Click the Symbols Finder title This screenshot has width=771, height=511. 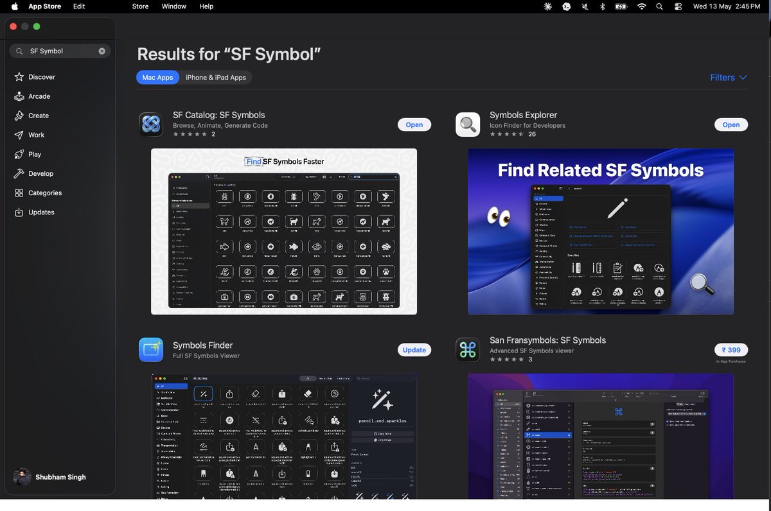[203, 345]
